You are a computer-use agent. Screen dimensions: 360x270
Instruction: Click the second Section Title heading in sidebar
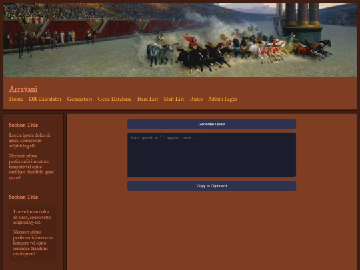(x=23, y=197)
